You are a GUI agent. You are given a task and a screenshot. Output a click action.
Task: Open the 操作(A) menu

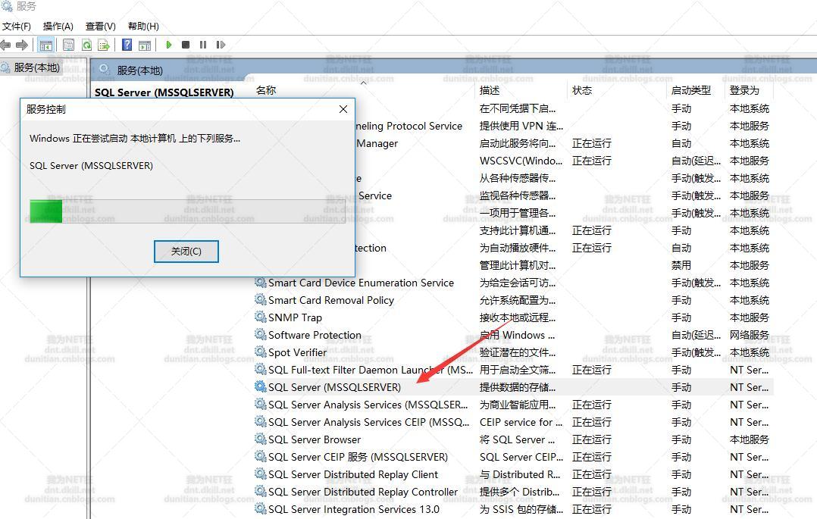point(58,26)
